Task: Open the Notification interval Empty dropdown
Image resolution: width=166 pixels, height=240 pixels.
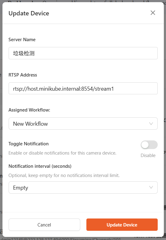Action: [x=83, y=187]
